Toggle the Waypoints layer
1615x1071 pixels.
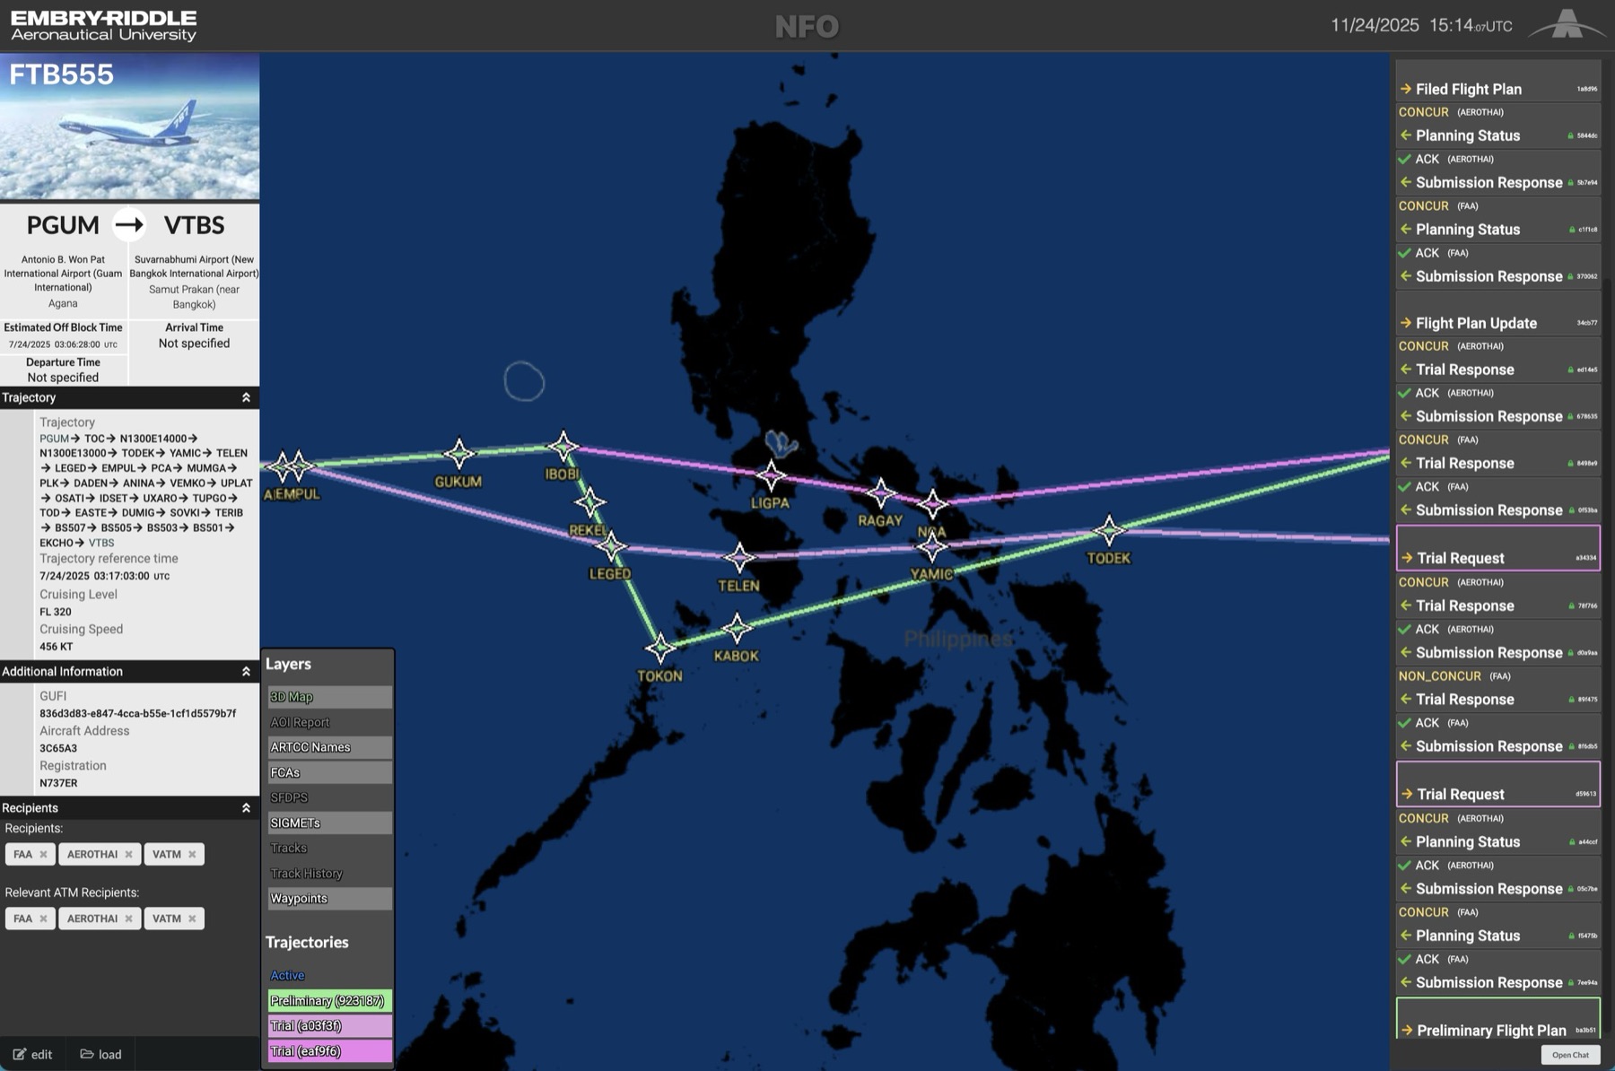(329, 898)
